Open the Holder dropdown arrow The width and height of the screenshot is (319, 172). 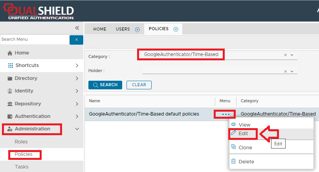tap(292, 71)
